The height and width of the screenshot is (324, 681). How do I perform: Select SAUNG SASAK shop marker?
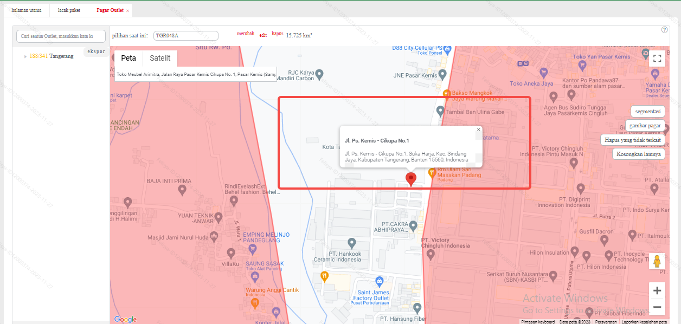tap(255, 277)
